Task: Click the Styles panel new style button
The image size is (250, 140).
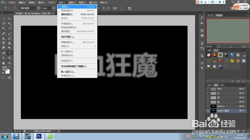Action: click(x=238, y=81)
